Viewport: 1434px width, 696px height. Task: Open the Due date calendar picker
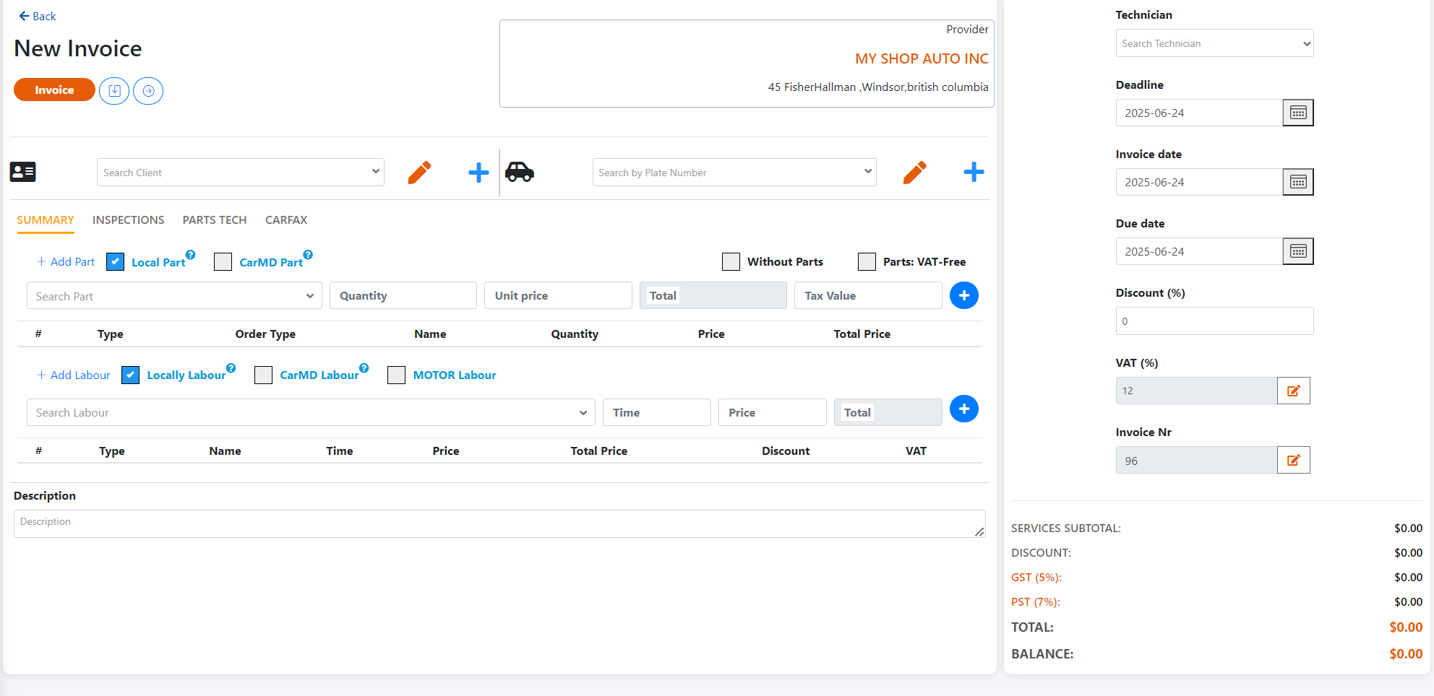[x=1297, y=251]
